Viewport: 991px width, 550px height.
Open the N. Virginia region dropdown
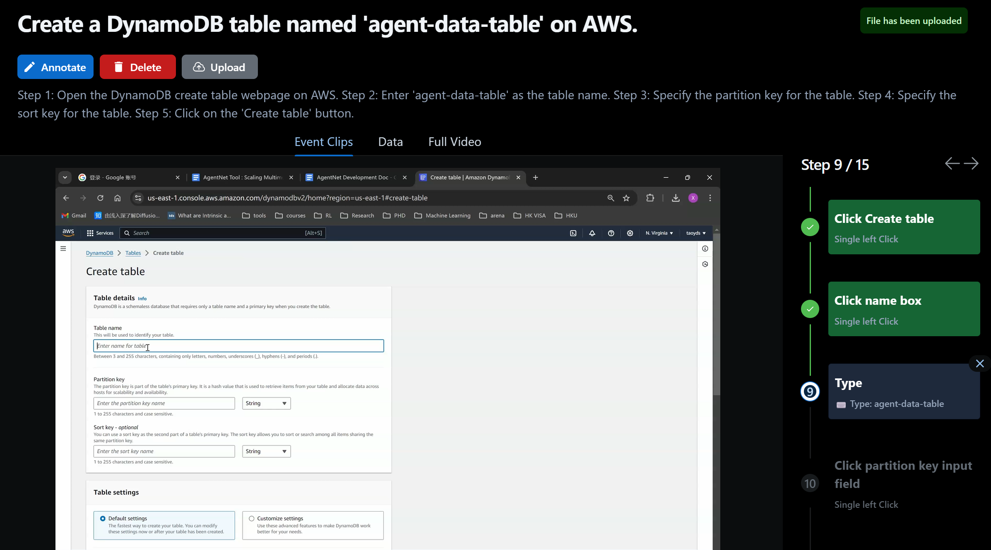(659, 233)
